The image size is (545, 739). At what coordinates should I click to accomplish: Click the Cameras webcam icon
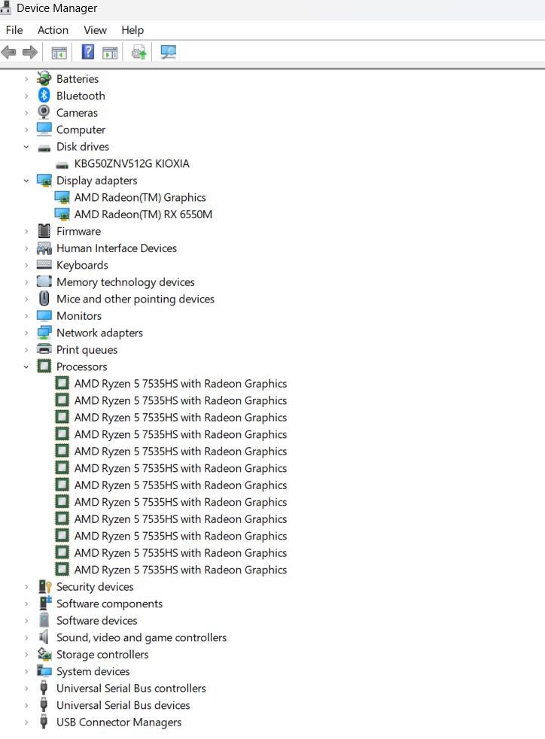click(x=44, y=112)
